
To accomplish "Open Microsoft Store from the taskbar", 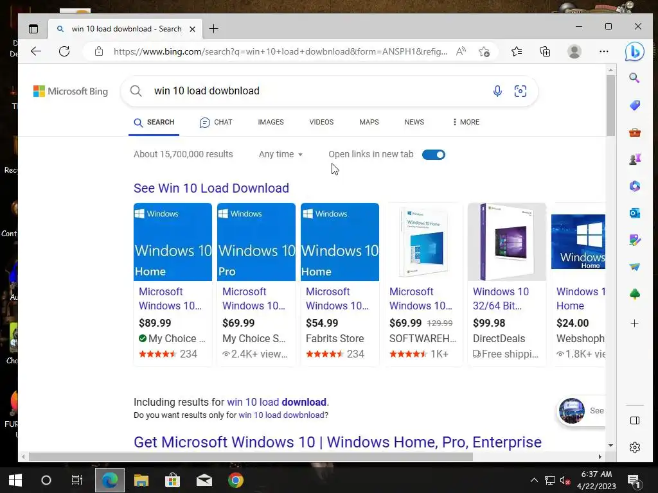I will tap(172, 480).
